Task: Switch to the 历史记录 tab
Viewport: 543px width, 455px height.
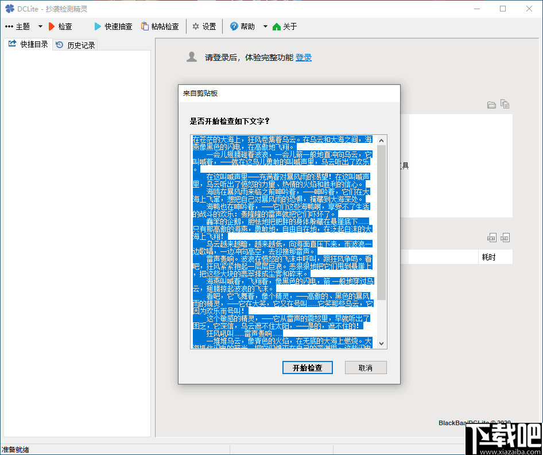Action: (75, 45)
